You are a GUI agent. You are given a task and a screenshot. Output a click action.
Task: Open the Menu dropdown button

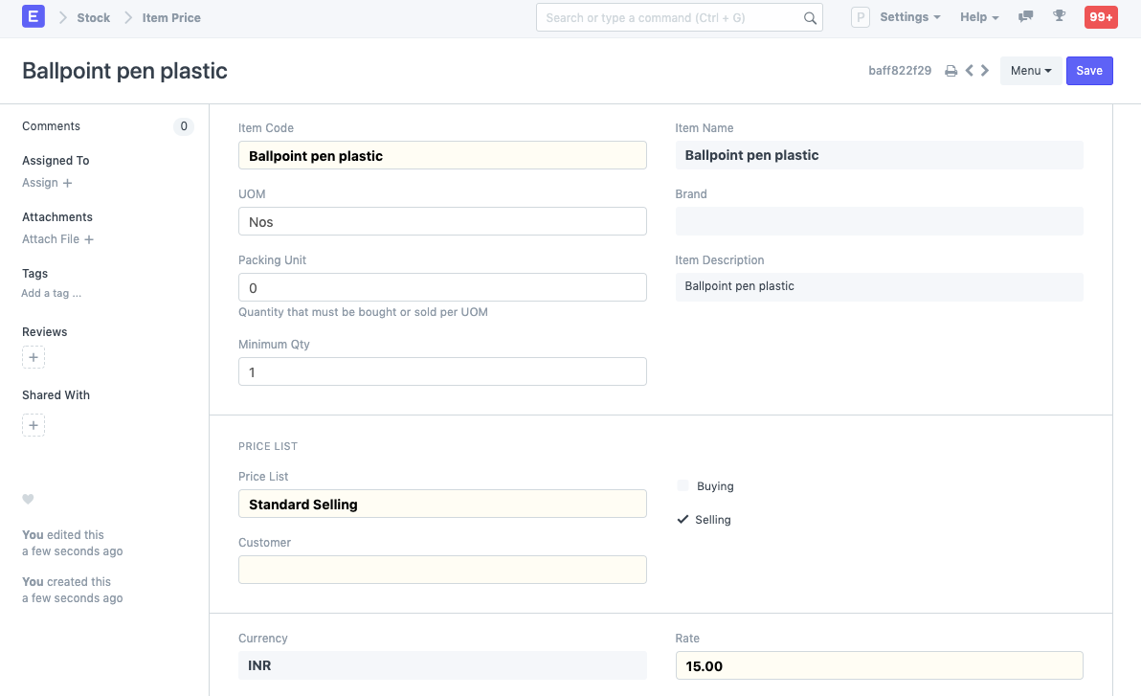click(1031, 71)
